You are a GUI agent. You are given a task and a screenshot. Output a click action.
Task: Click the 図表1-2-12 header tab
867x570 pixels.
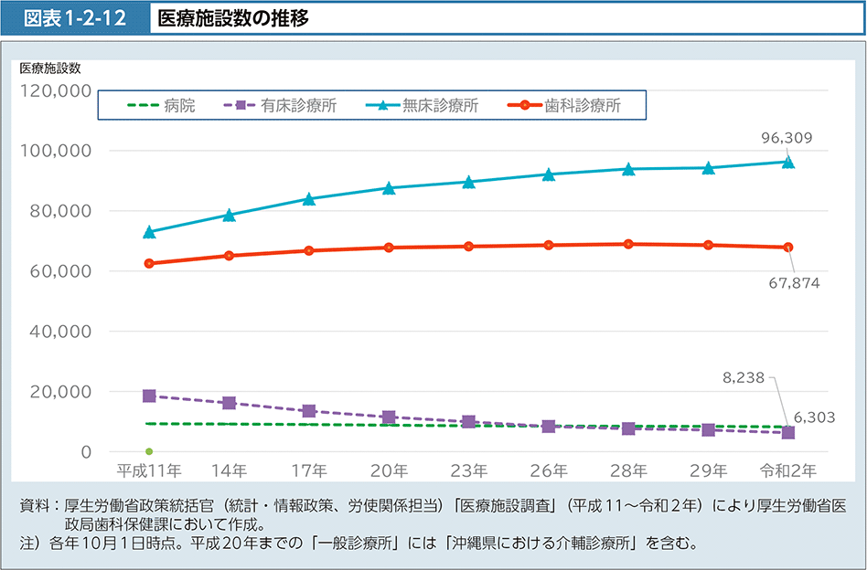point(76,18)
